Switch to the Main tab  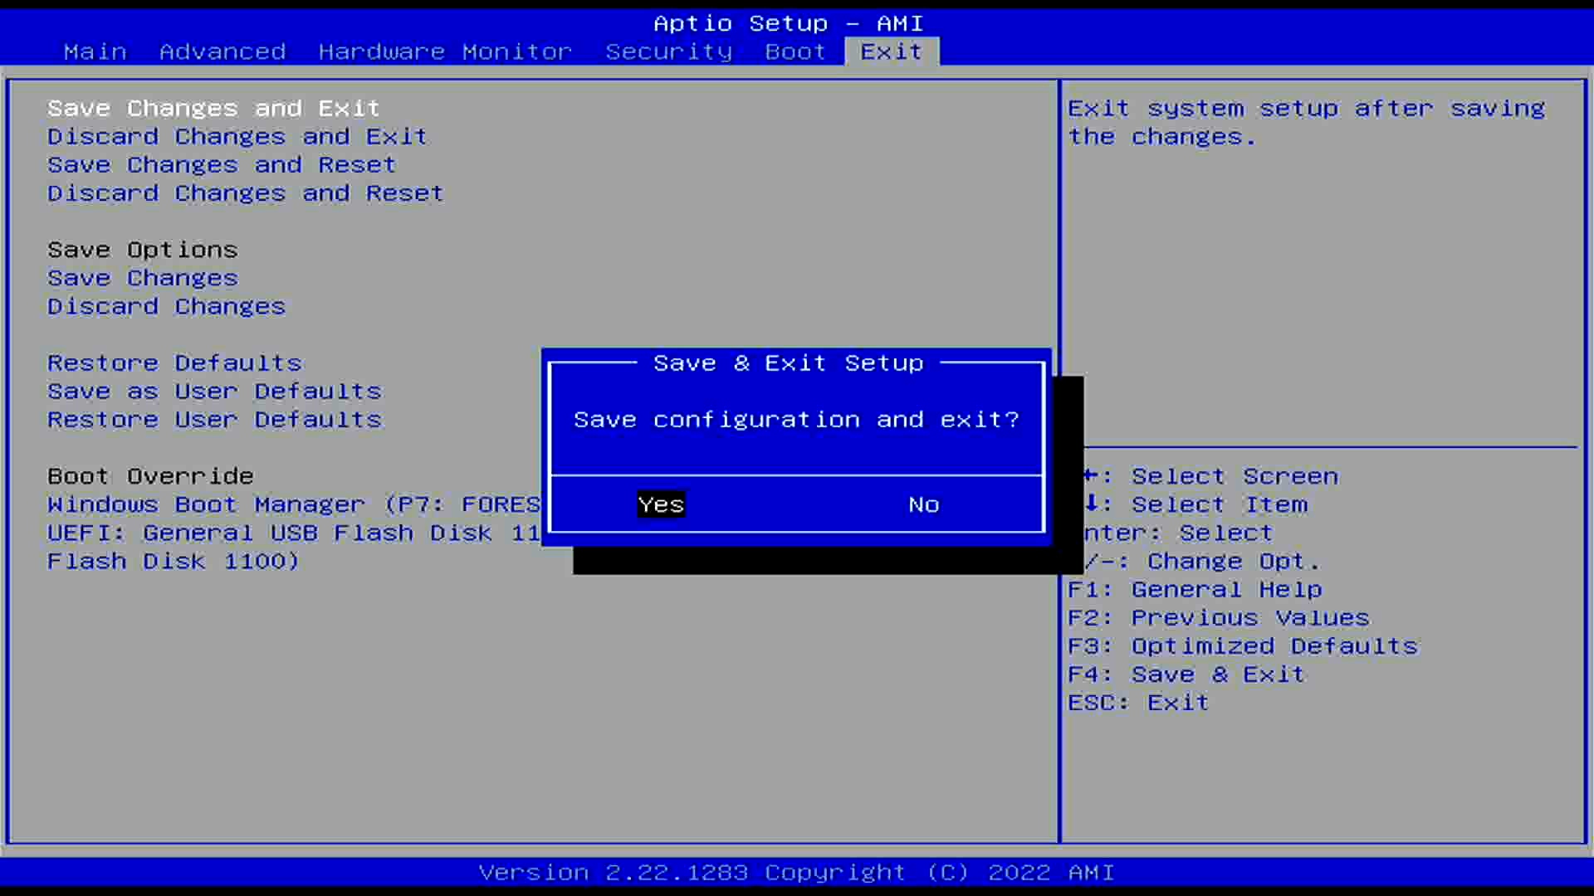point(95,51)
